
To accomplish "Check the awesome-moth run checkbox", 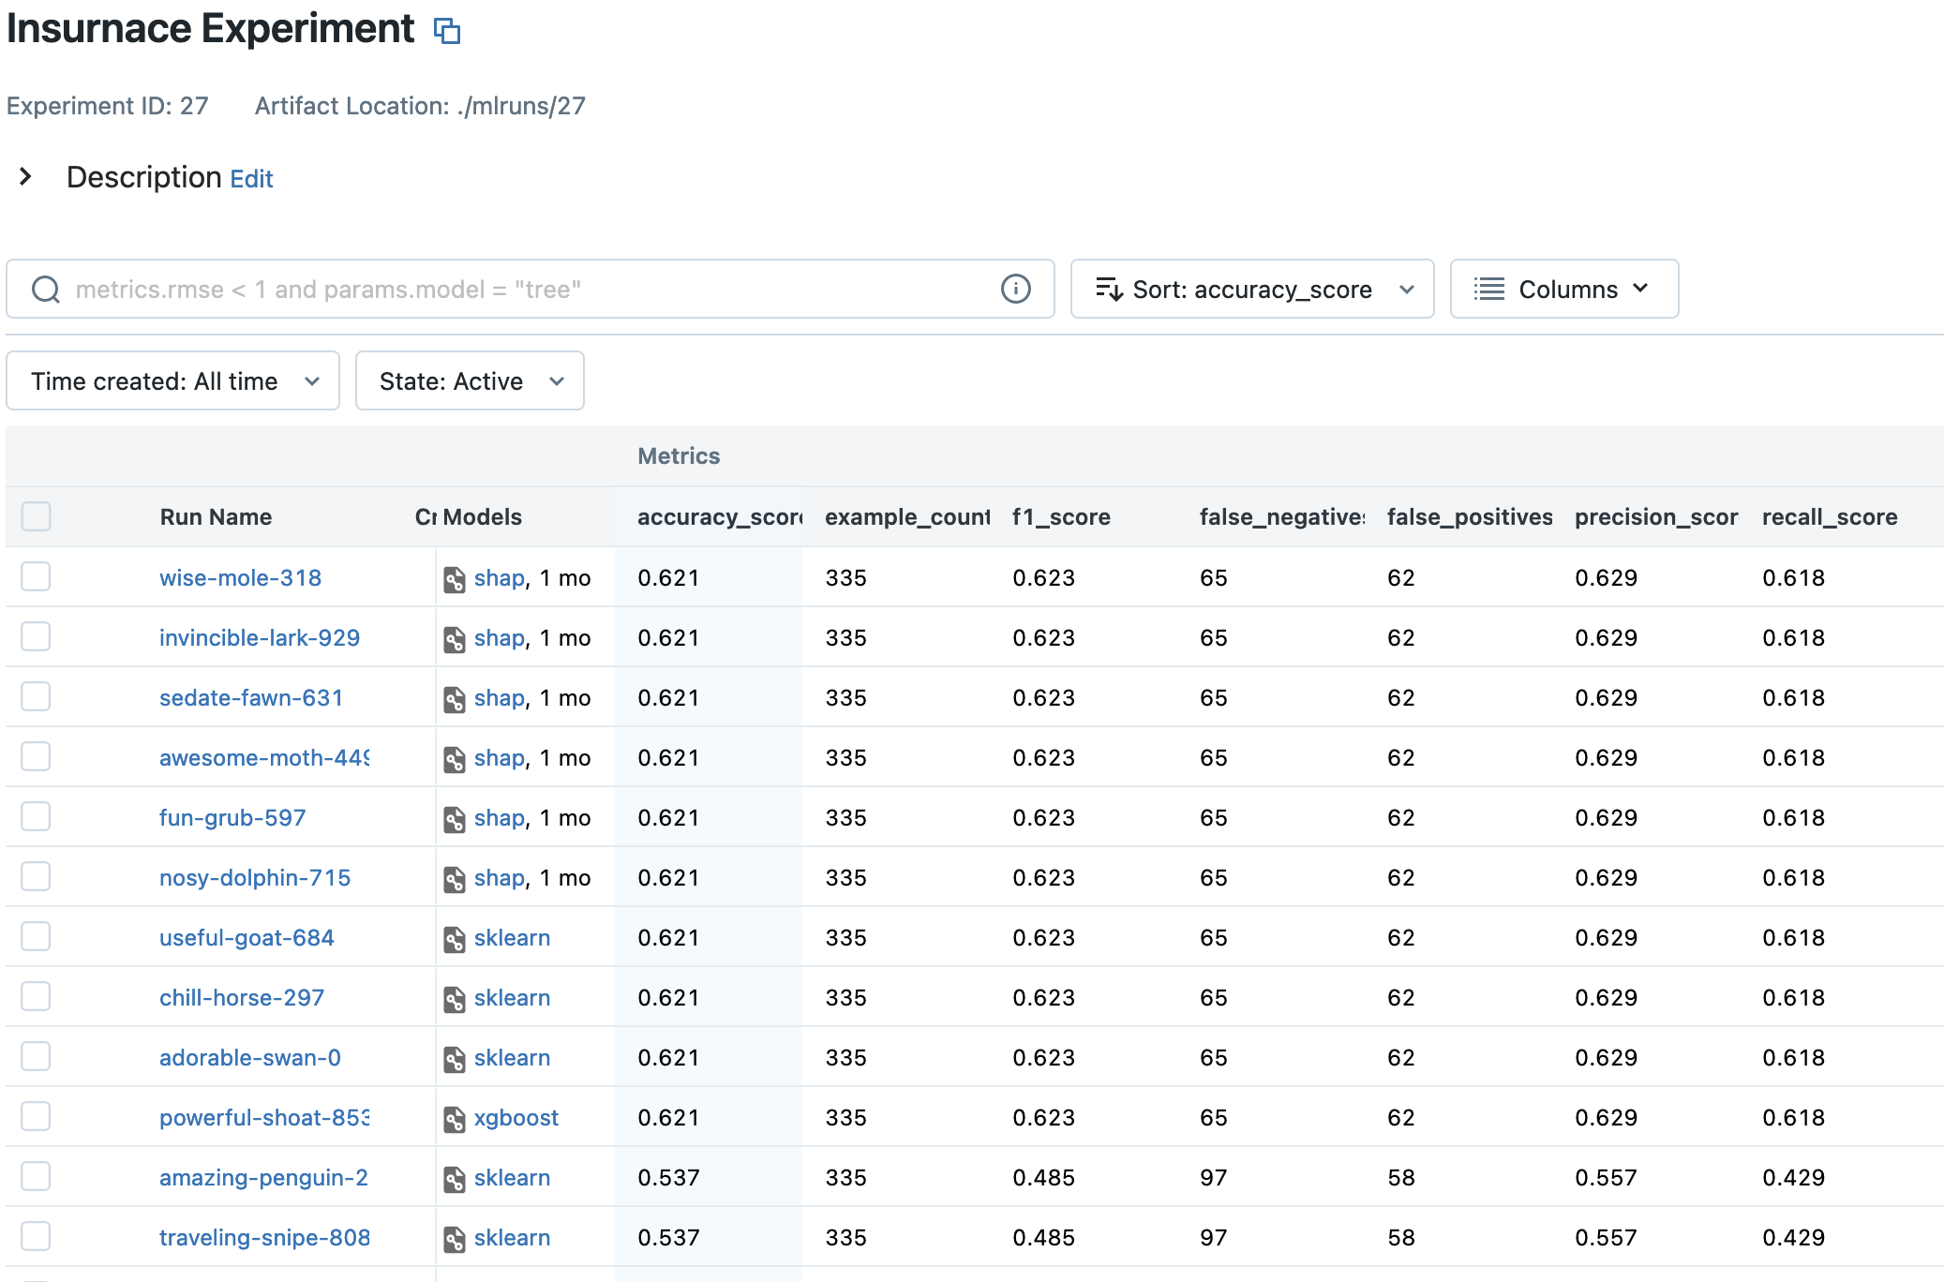I will 37,756.
